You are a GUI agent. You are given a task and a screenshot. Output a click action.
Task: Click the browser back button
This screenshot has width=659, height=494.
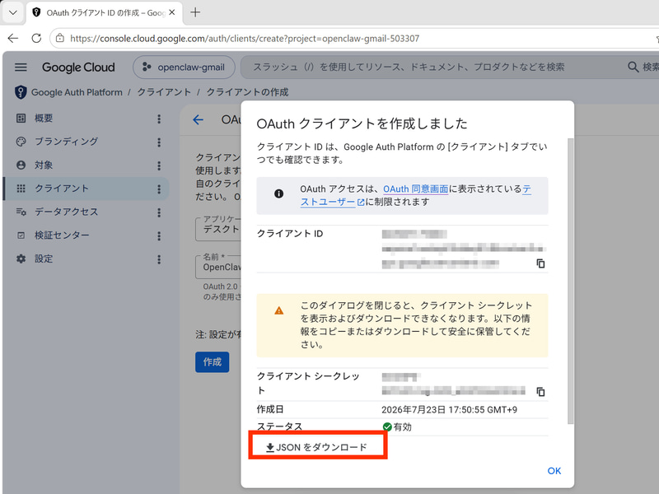tap(13, 38)
